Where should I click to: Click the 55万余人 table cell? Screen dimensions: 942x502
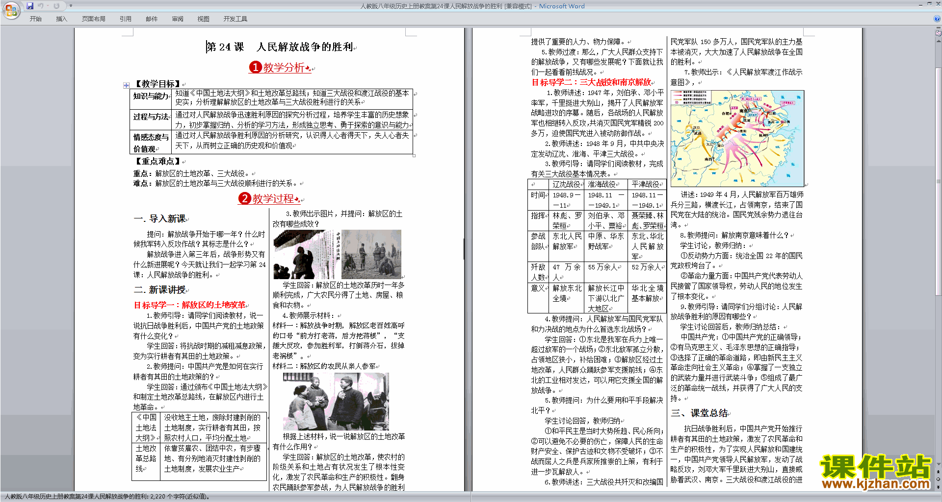(x=606, y=272)
